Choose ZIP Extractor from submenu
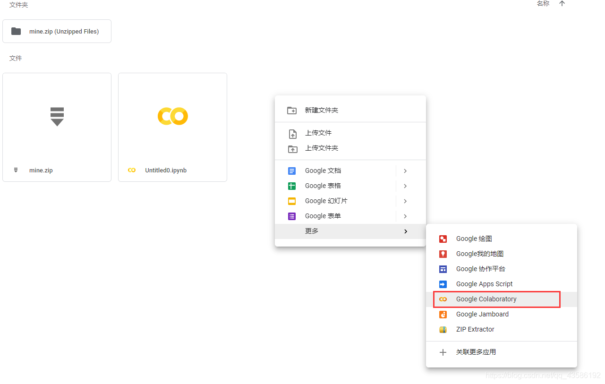This screenshot has height=384, width=605. pos(502,330)
